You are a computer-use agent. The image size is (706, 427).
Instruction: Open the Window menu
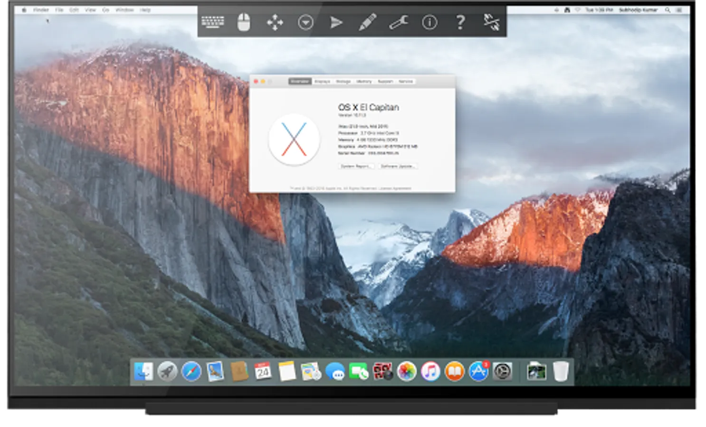[x=124, y=9]
